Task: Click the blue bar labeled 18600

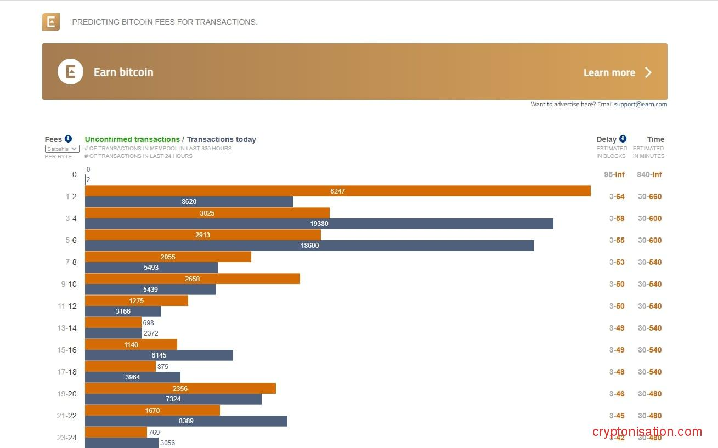Action: 309,246
